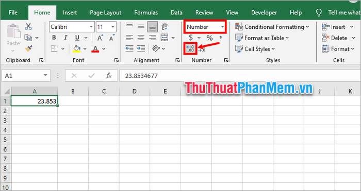Open Conditional Formatting menu
The height and width of the screenshot is (191, 361).
point(272,27)
